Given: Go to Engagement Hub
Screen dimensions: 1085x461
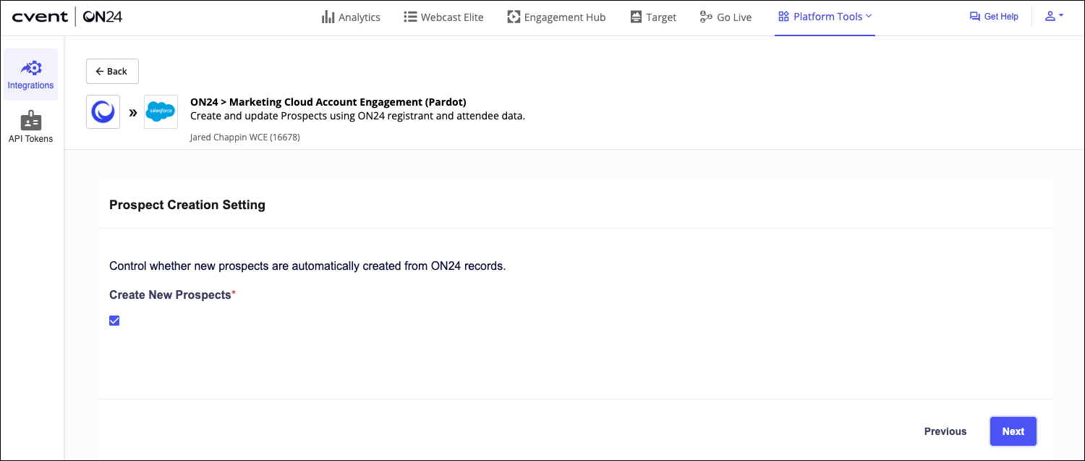Looking at the screenshot, I should coord(556,17).
